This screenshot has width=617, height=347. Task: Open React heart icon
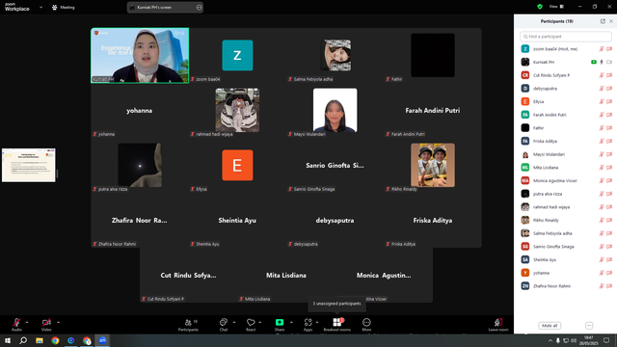[x=251, y=322]
